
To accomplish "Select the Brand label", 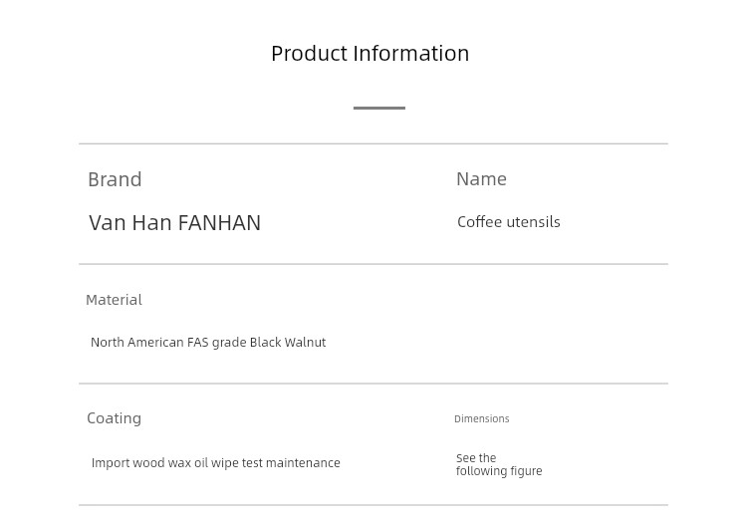I will click(x=115, y=179).
